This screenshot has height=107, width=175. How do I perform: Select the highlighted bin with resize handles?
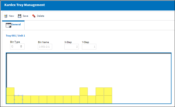pyautogui.click(x=18, y=99)
